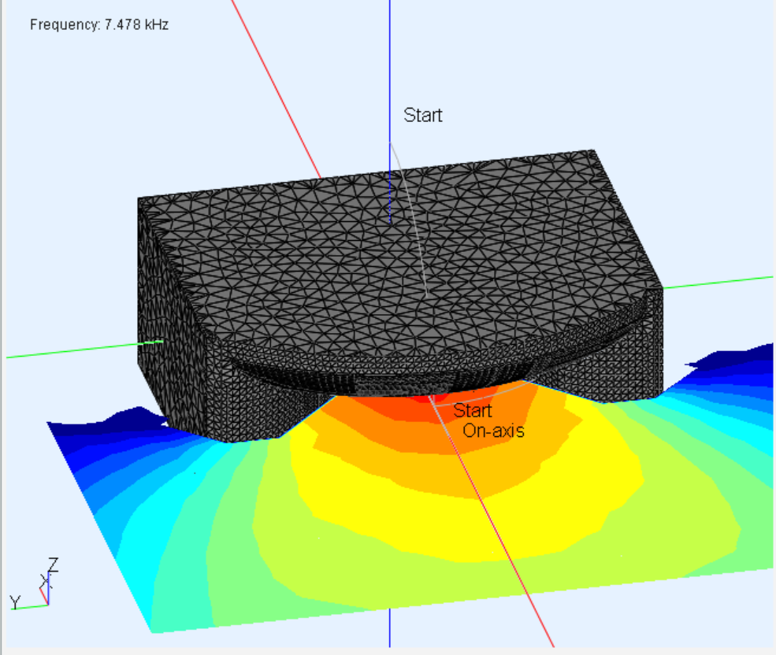This screenshot has height=655, width=776.
Task: Select the upper 'Start' label above the enclosure
Action: click(x=422, y=115)
